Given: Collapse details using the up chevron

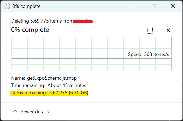Looking at the screenshot, I should pos(15,111).
